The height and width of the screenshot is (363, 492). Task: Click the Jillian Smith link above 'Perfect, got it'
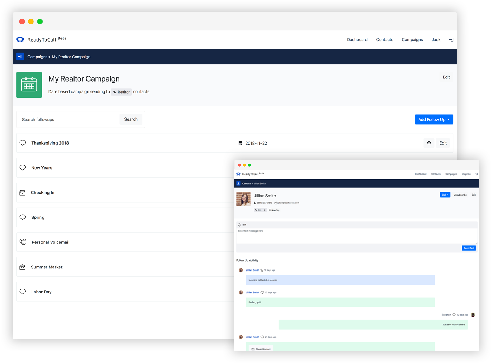(x=252, y=292)
